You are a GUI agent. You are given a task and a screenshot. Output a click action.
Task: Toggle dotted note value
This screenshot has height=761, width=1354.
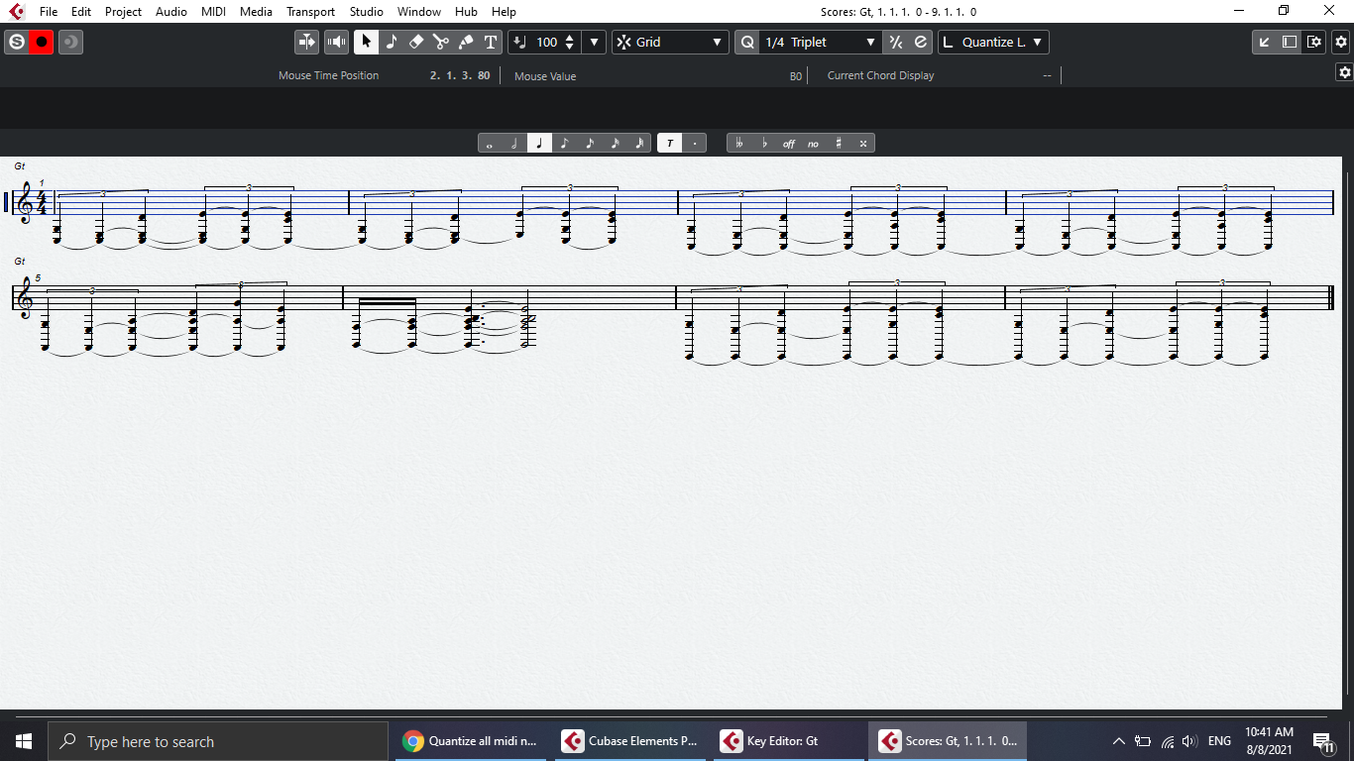click(694, 143)
